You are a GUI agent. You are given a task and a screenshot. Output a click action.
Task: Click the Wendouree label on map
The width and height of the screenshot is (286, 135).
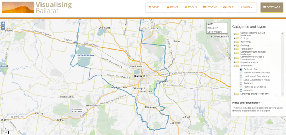click(136, 66)
